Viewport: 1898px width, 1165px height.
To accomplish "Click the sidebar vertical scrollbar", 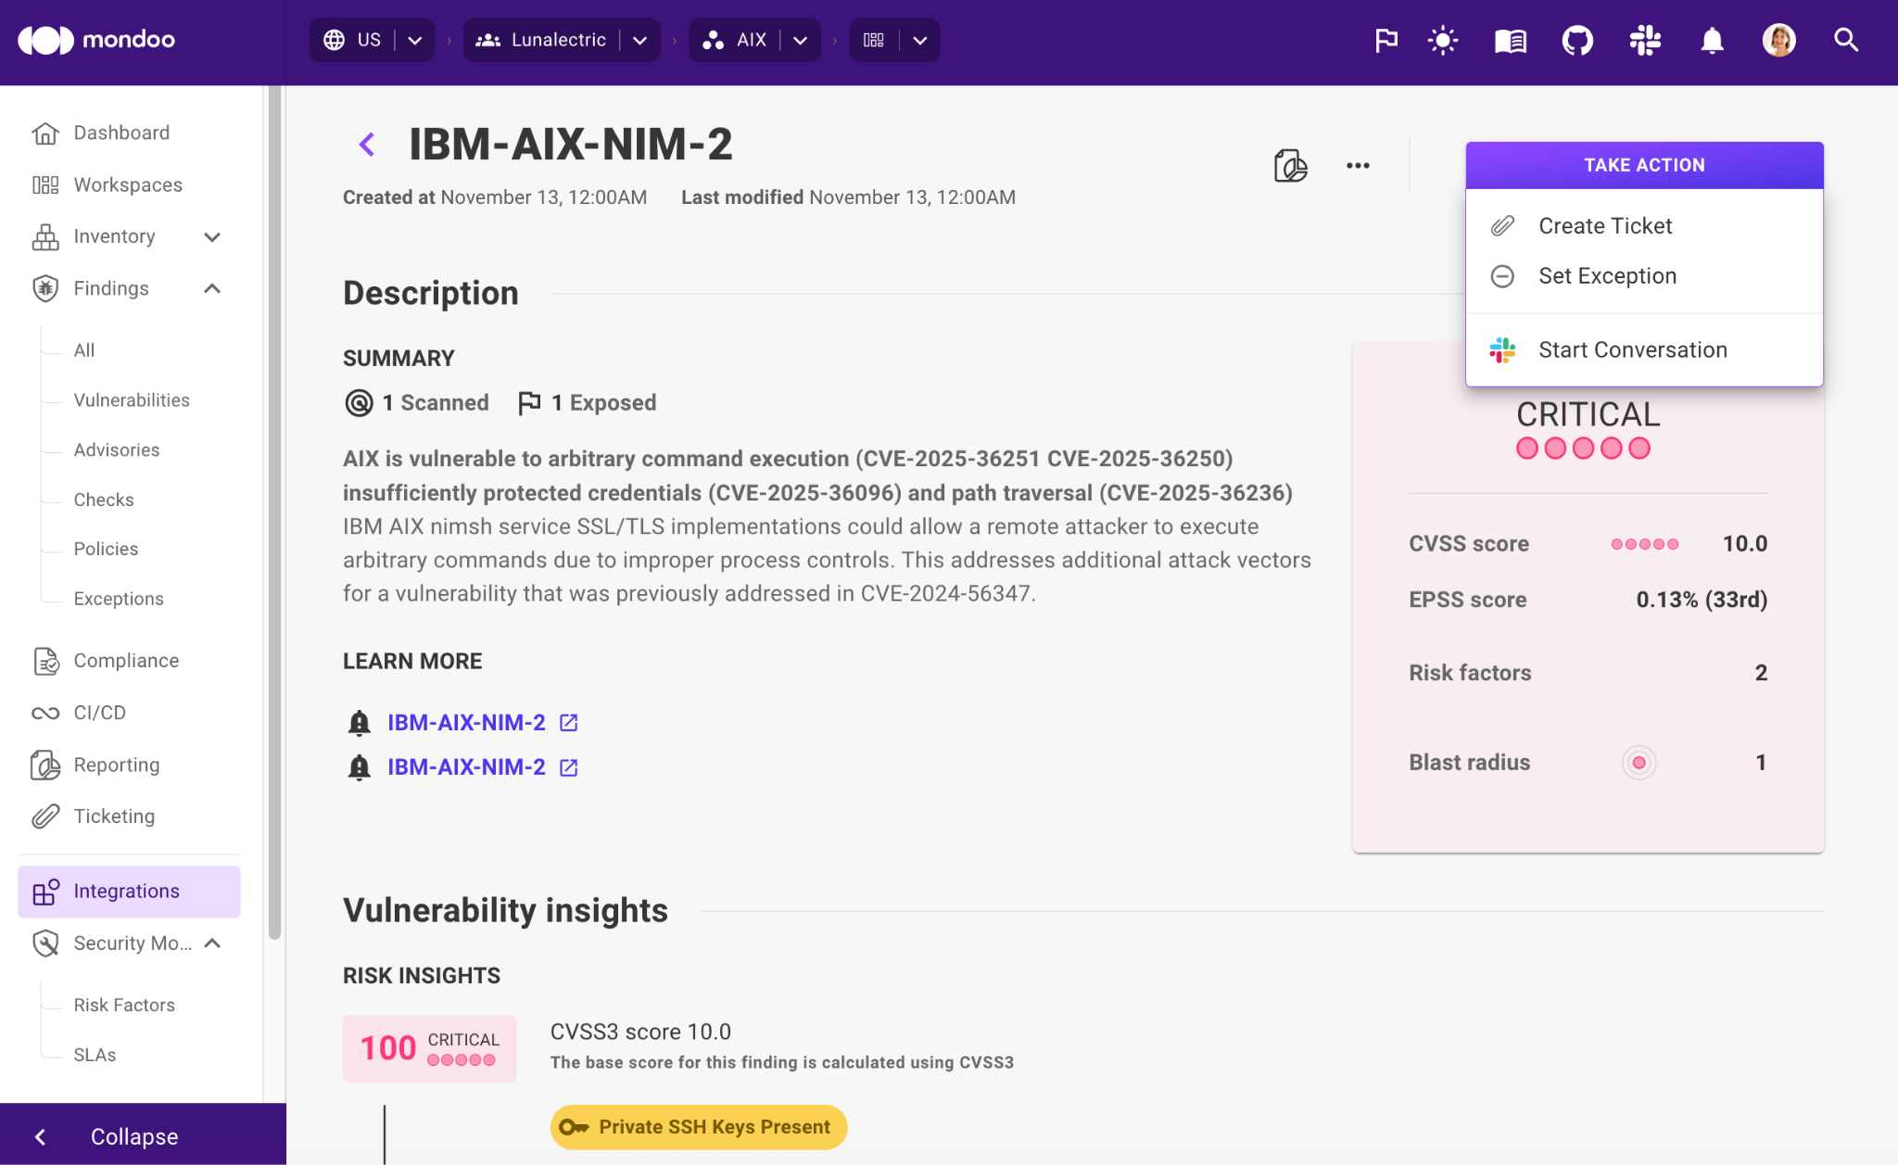I will click(274, 510).
